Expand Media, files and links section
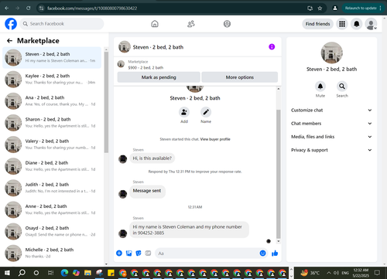The image size is (387, 279). [x=331, y=137]
